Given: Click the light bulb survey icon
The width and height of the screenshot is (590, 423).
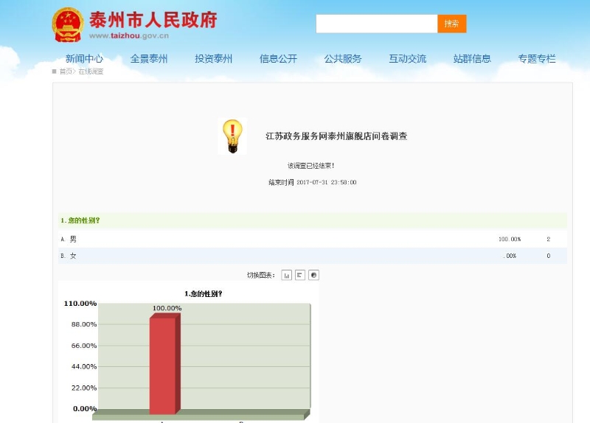Looking at the screenshot, I should click(x=232, y=136).
